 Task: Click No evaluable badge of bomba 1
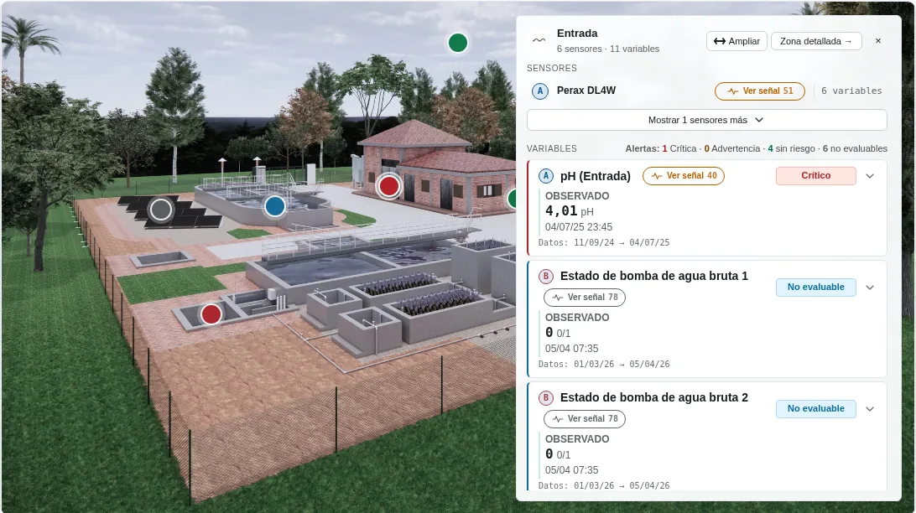point(816,288)
